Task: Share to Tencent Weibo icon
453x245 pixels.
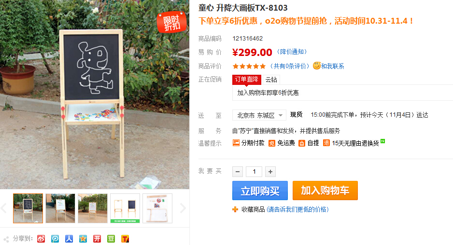Action: tap(55, 239)
